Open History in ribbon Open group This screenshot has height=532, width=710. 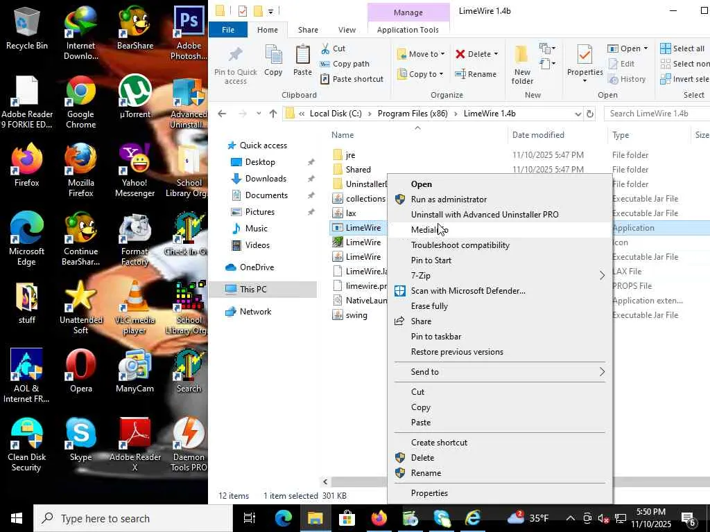pyautogui.click(x=627, y=79)
